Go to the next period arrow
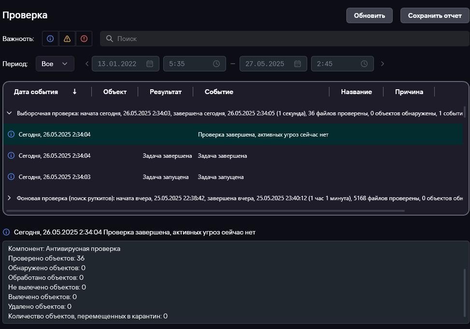The height and width of the screenshot is (329, 470). pyautogui.click(x=382, y=64)
